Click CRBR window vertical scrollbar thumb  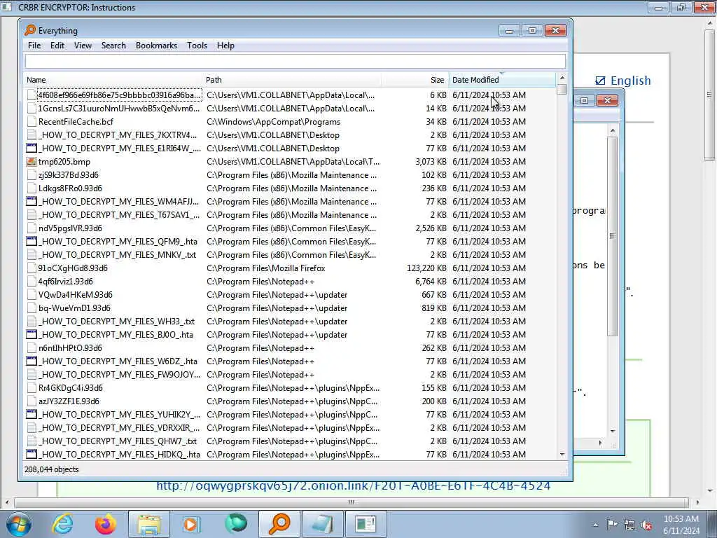click(709, 95)
